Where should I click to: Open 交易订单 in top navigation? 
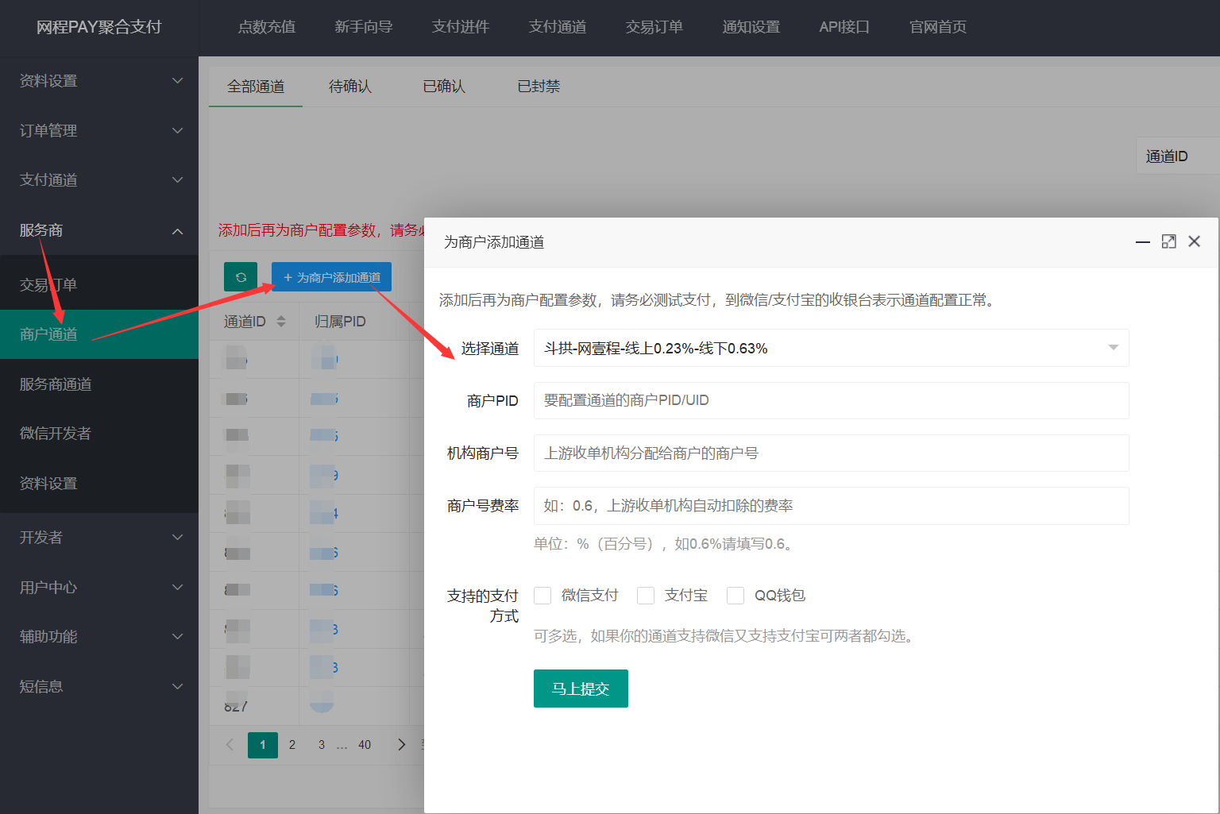654,27
